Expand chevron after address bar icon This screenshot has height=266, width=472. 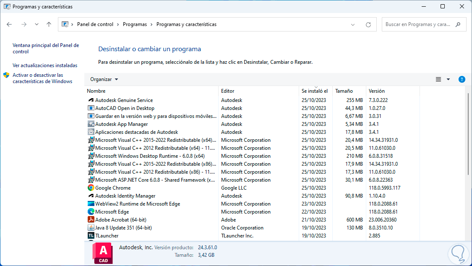click(x=72, y=24)
